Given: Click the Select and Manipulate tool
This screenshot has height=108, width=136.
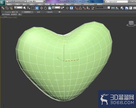Looking at the screenshot, I should point(67,8).
